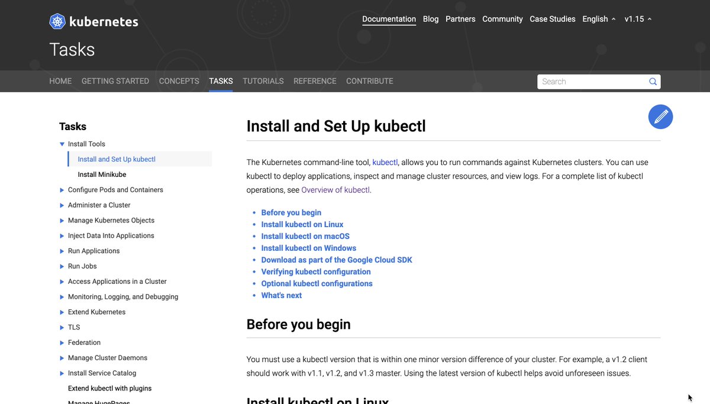Jump to Install kubectl on Windows link
The image size is (710, 404).
pyautogui.click(x=309, y=248)
